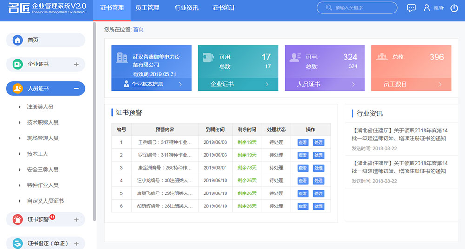Click the 证书借还 sidebar icon
The image size is (465, 251).
click(x=18, y=243)
